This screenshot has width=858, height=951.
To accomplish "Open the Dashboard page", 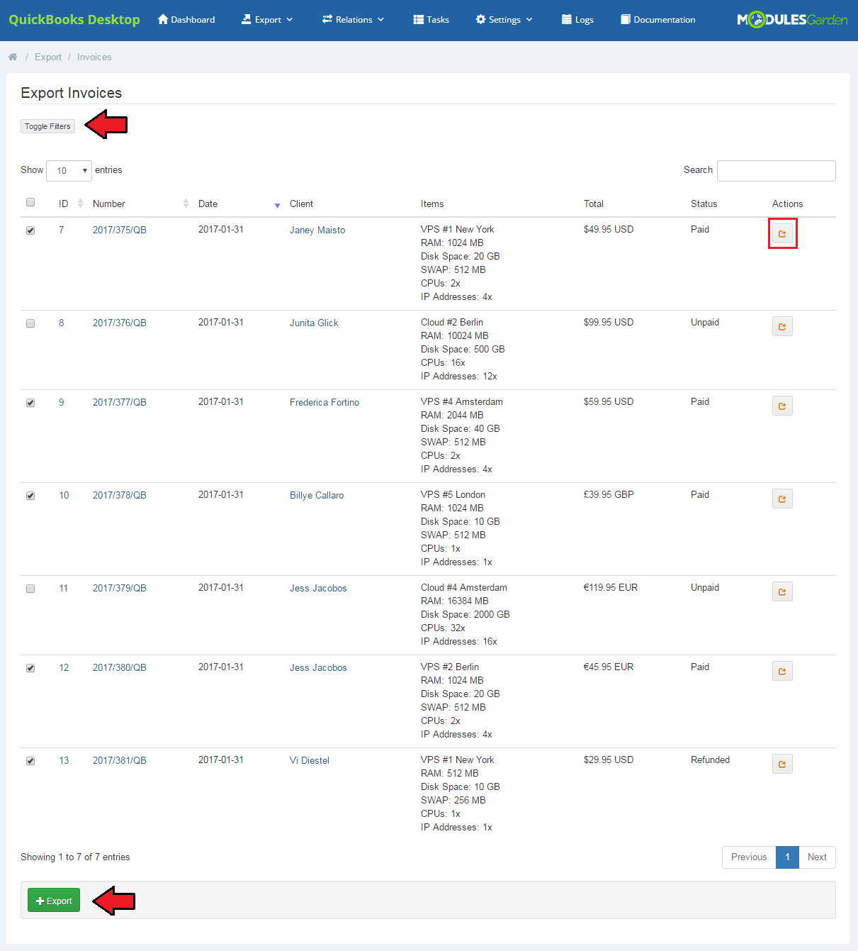I will (x=186, y=20).
